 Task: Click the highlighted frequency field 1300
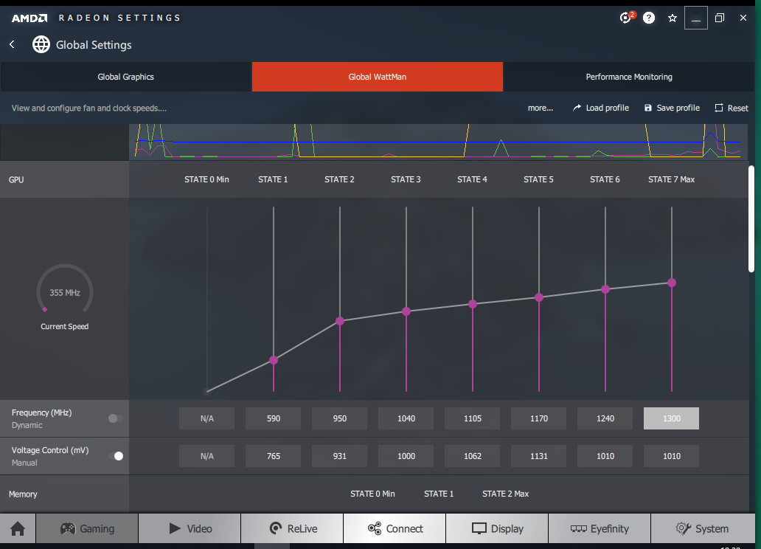pyautogui.click(x=672, y=418)
